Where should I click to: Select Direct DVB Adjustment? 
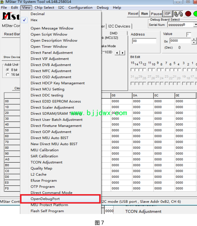click(x=61, y=65)
